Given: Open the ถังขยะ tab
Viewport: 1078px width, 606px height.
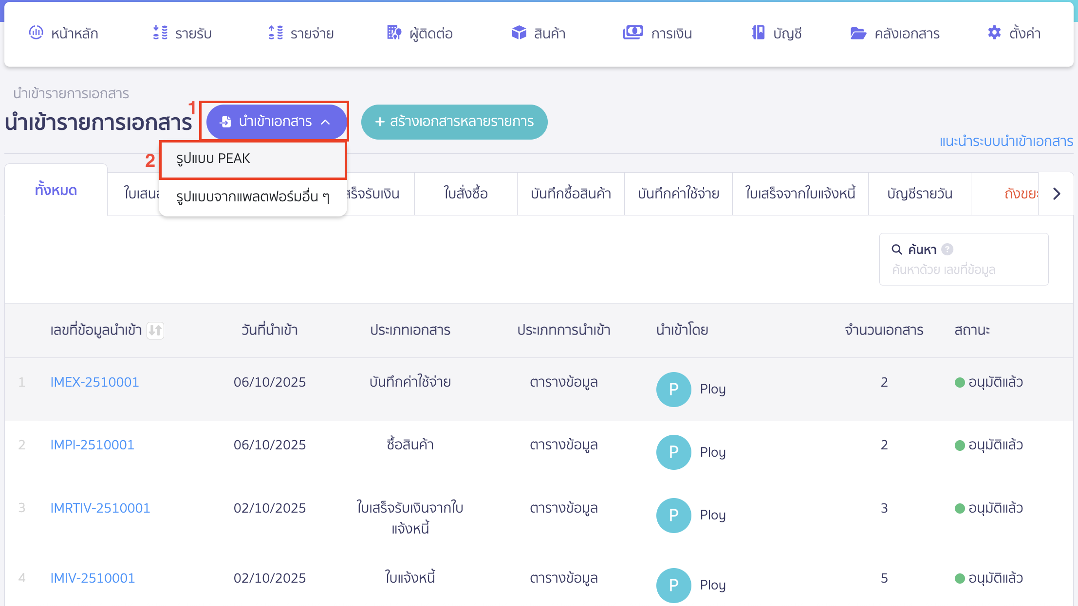Looking at the screenshot, I should [1022, 194].
